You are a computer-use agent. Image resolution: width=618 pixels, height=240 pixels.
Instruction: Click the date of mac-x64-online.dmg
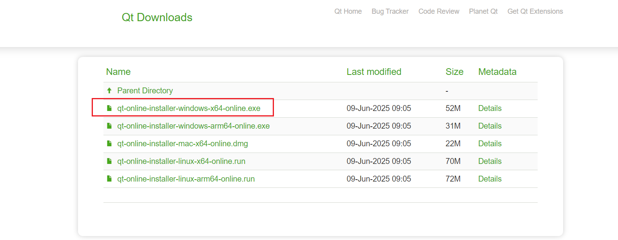tap(379, 144)
